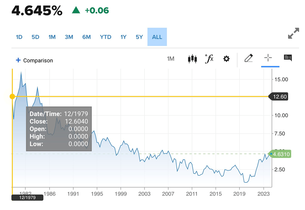This screenshot has height=210, width=305.
Task: Switch to the 3M time range
Action: pyautogui.click(x=69, y=37)
